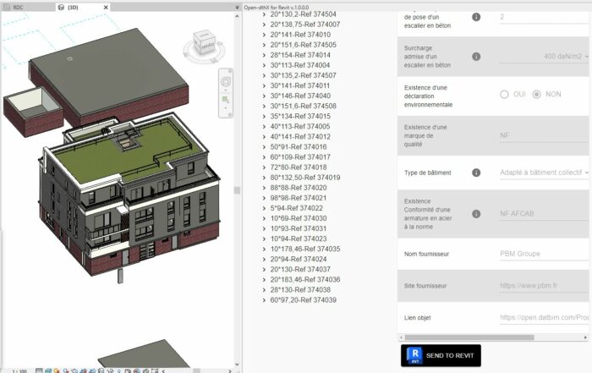Switch to the {3D} view tab
Screen dimensions: 592x373
[x=72, y=7]
